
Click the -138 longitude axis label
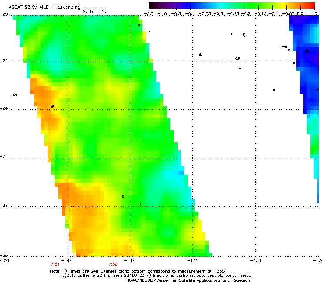[255, 261]
